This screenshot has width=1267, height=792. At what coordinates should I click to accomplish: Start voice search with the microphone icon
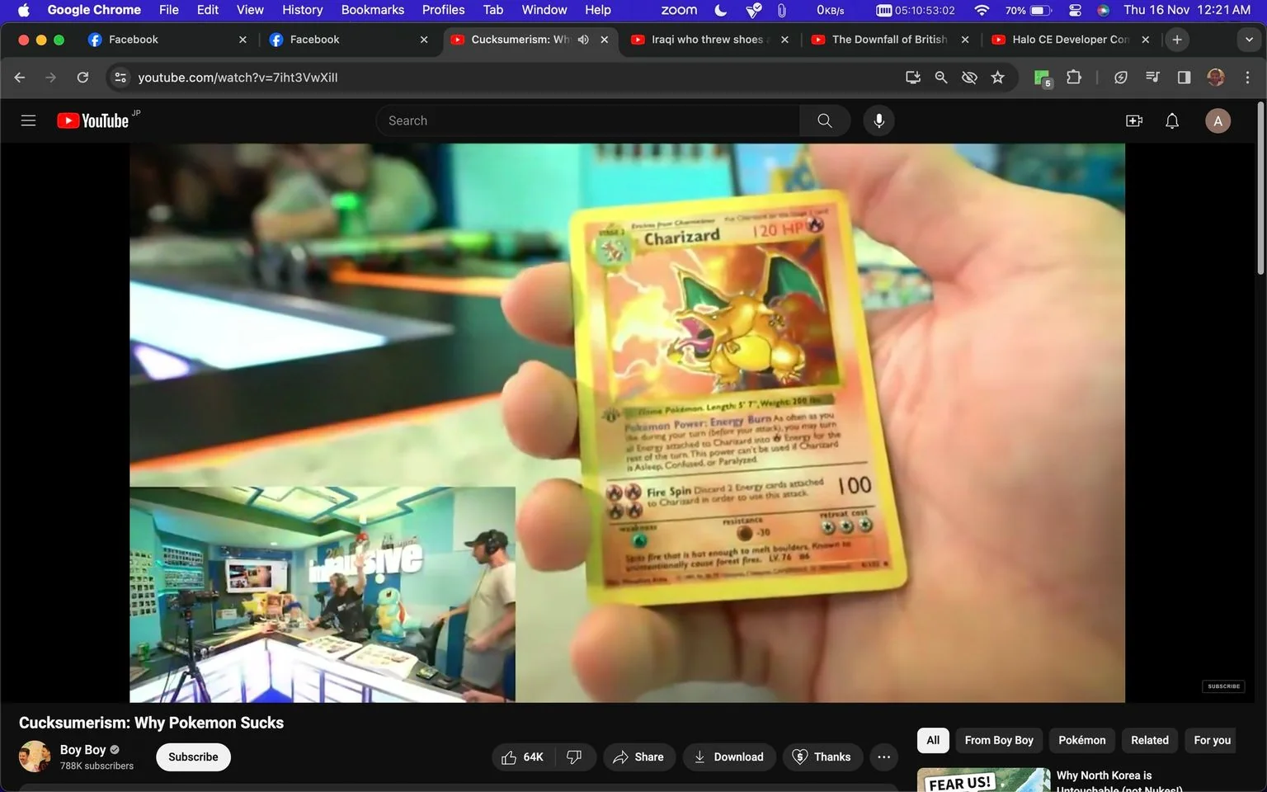pyautogui.click(x=879, y=120)
